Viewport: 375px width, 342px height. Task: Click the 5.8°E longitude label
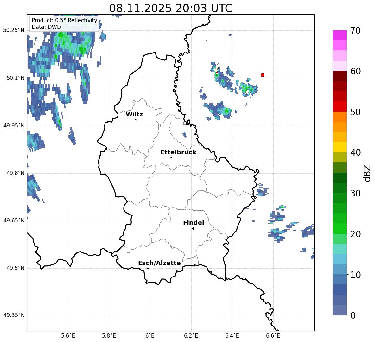[109, 336]
